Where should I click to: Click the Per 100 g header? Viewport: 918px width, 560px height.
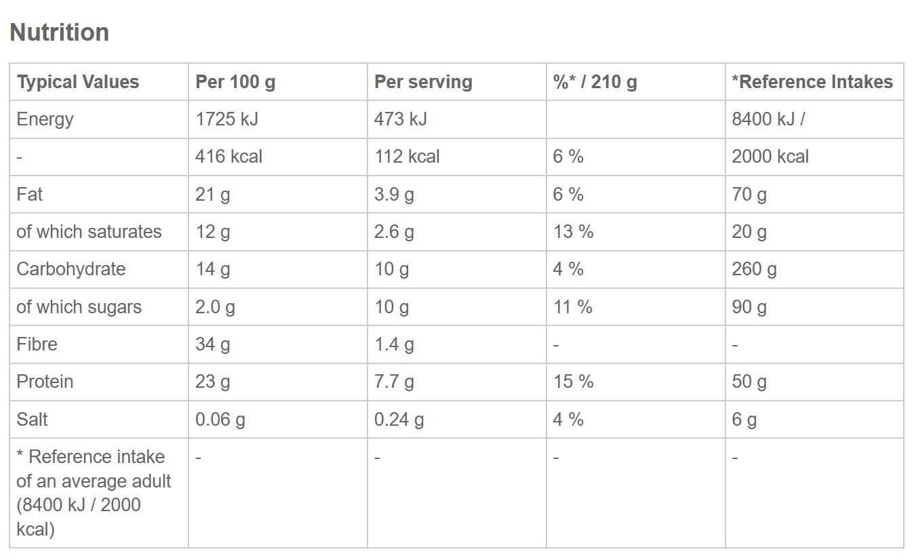pos(235,82)
